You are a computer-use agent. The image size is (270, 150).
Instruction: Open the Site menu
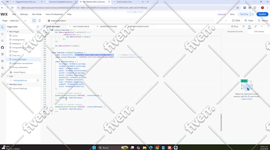pos(14,14)
